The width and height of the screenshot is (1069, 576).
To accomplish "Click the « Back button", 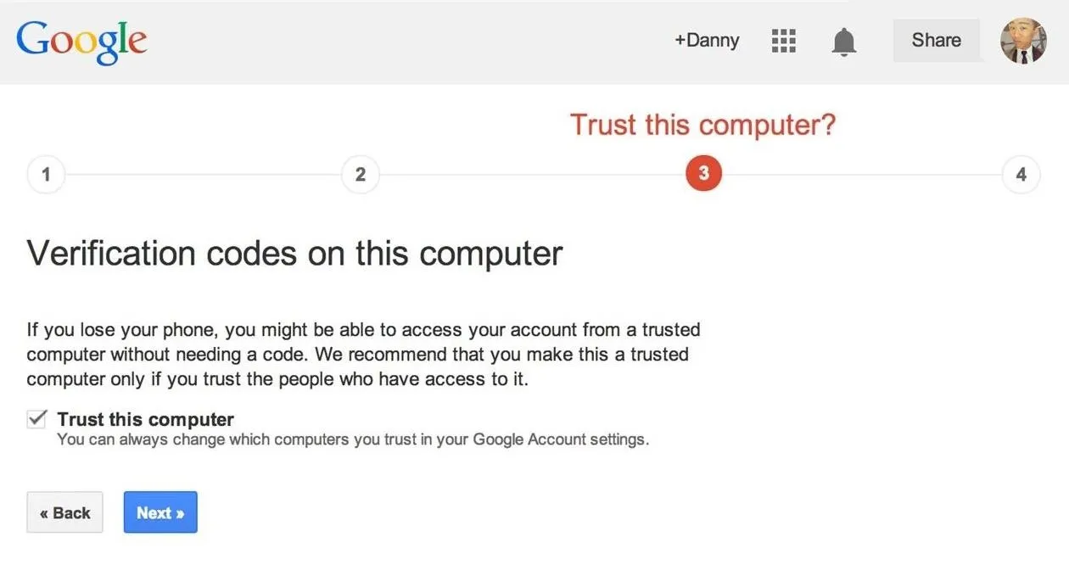I will pos(65,512).
